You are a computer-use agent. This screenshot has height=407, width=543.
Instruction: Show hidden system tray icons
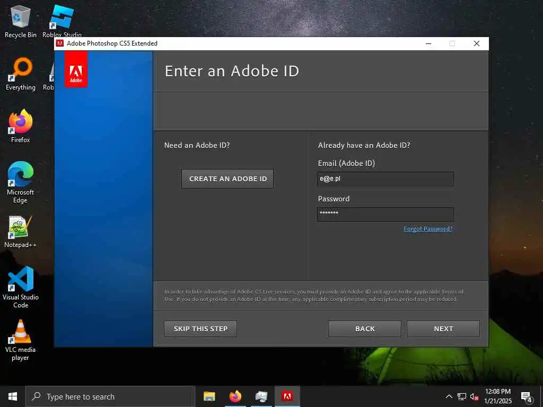(x=449, y=396)
